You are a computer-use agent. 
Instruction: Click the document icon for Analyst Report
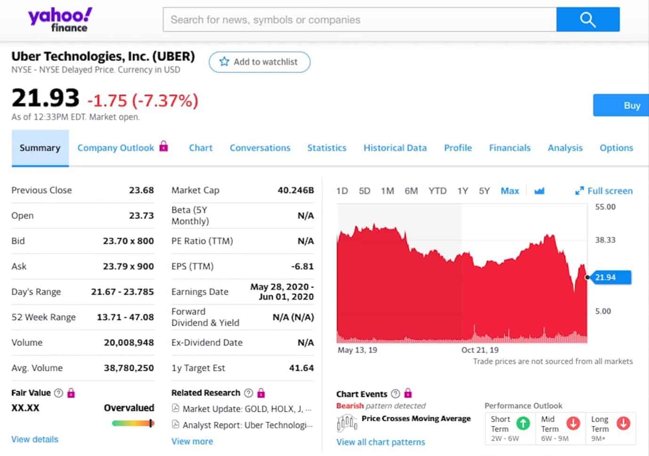(176, 425)
